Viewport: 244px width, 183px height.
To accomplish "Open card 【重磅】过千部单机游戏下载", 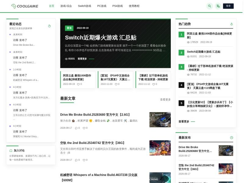I will point(153,80).
